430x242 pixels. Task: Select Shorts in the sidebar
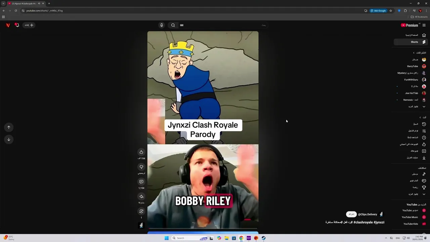[411, 42]
